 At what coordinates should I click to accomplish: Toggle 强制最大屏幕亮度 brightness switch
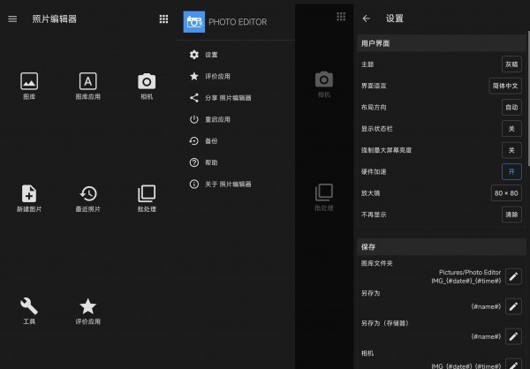tap(511, 150)
